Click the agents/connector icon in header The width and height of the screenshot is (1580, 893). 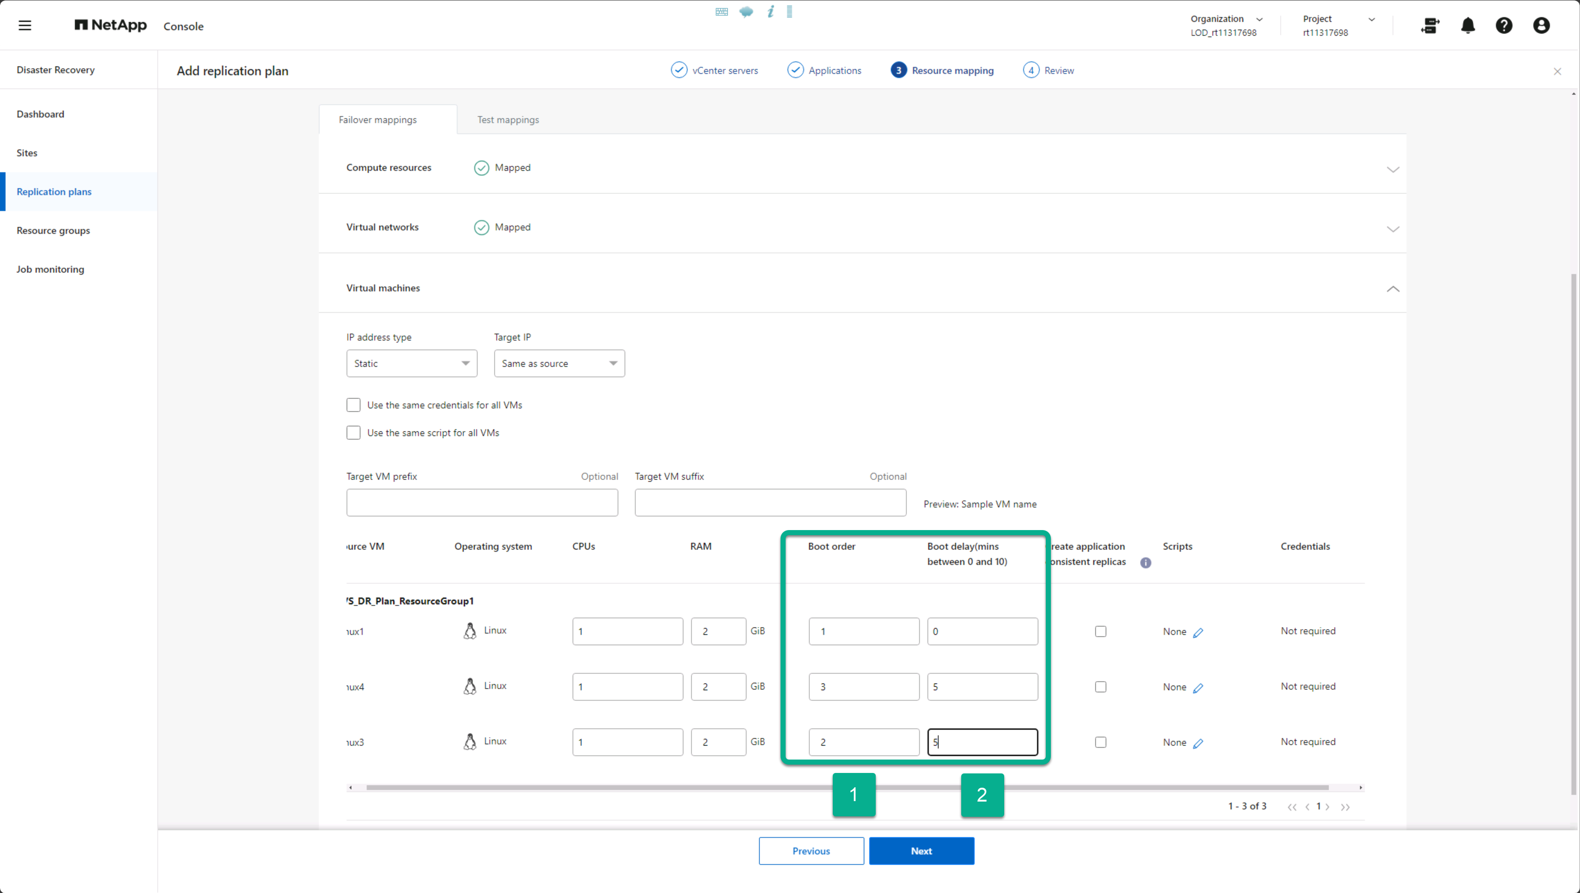coord(1430,26)
